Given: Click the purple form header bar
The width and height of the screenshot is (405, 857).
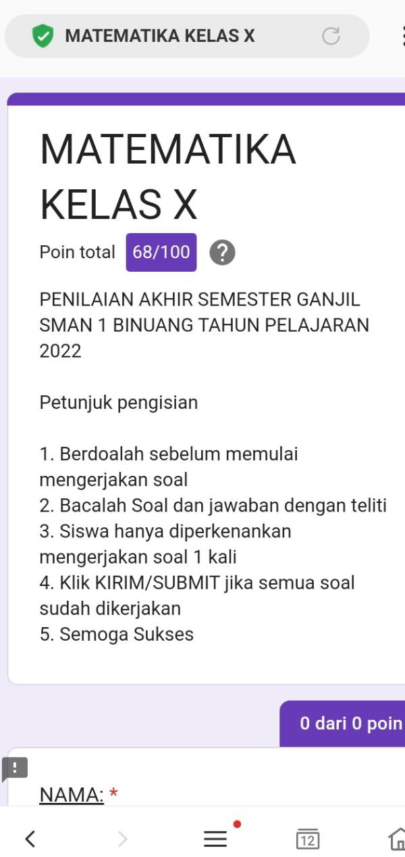Looking at the screenshot, I should 206,99.
